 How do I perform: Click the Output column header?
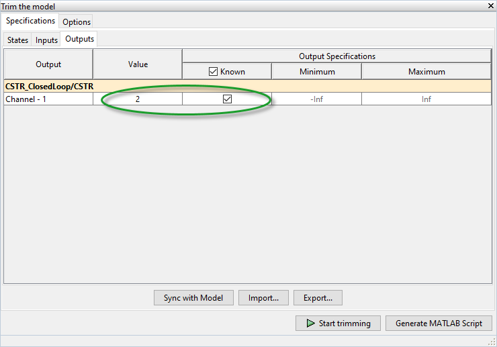[x=48, y=64]
